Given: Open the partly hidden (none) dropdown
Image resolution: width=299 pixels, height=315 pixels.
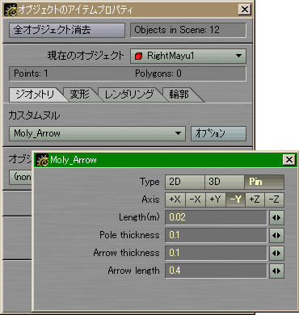Looking at the screenshot, I should [20, 177].
